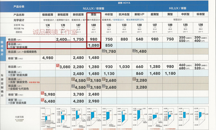Screen dimensions: 216x130
Task: Click the +光智膜层变色 row label
Action: click(24, 81)
